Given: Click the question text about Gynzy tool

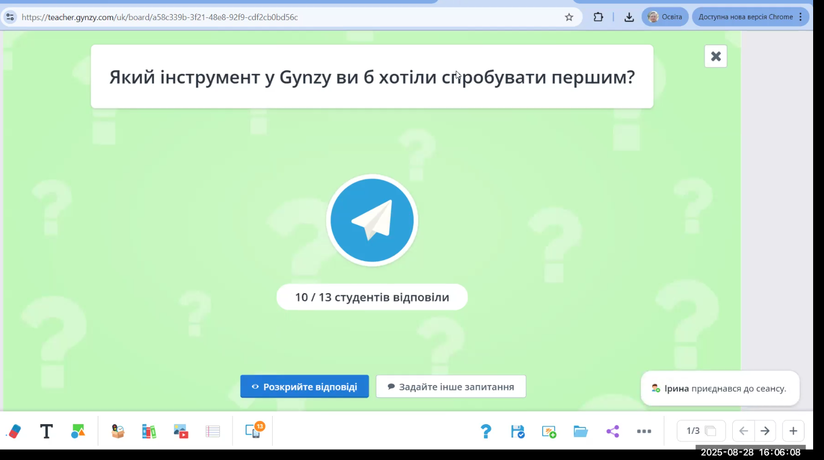Looking at the screenshot, I should pyautogui.click(x=372, y=77).
